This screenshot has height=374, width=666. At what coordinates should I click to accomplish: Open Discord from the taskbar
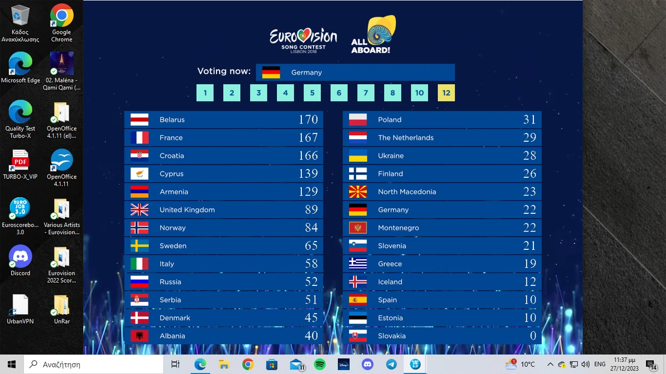pos(367,365)
